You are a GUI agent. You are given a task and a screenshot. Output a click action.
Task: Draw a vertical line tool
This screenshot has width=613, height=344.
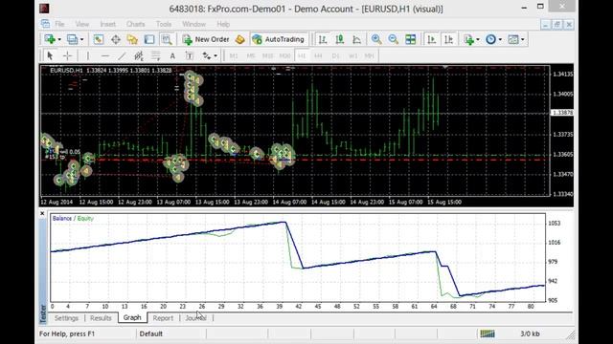point(88,55)
